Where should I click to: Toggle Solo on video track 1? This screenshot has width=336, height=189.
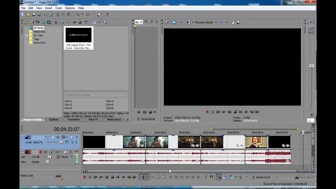(77, 137)
